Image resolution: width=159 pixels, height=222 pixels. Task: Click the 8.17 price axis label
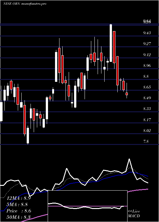click(147, 120)
